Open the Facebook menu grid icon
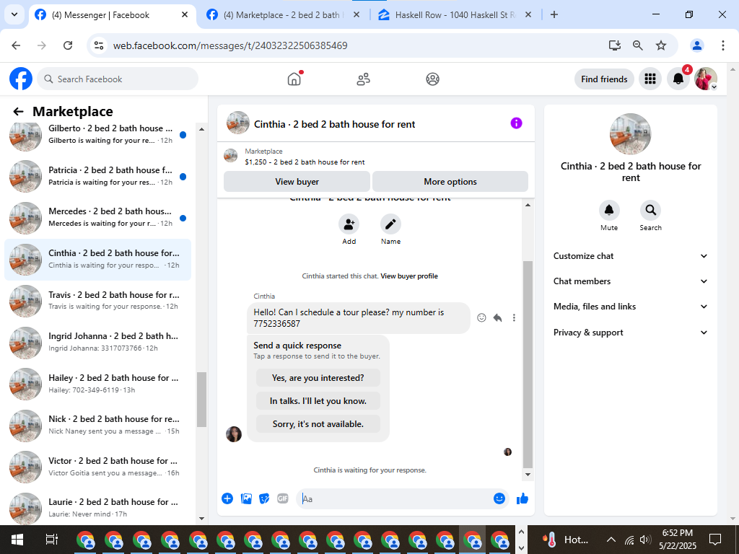The width and height of the screenshot is (739, 554). coord(650,79)
